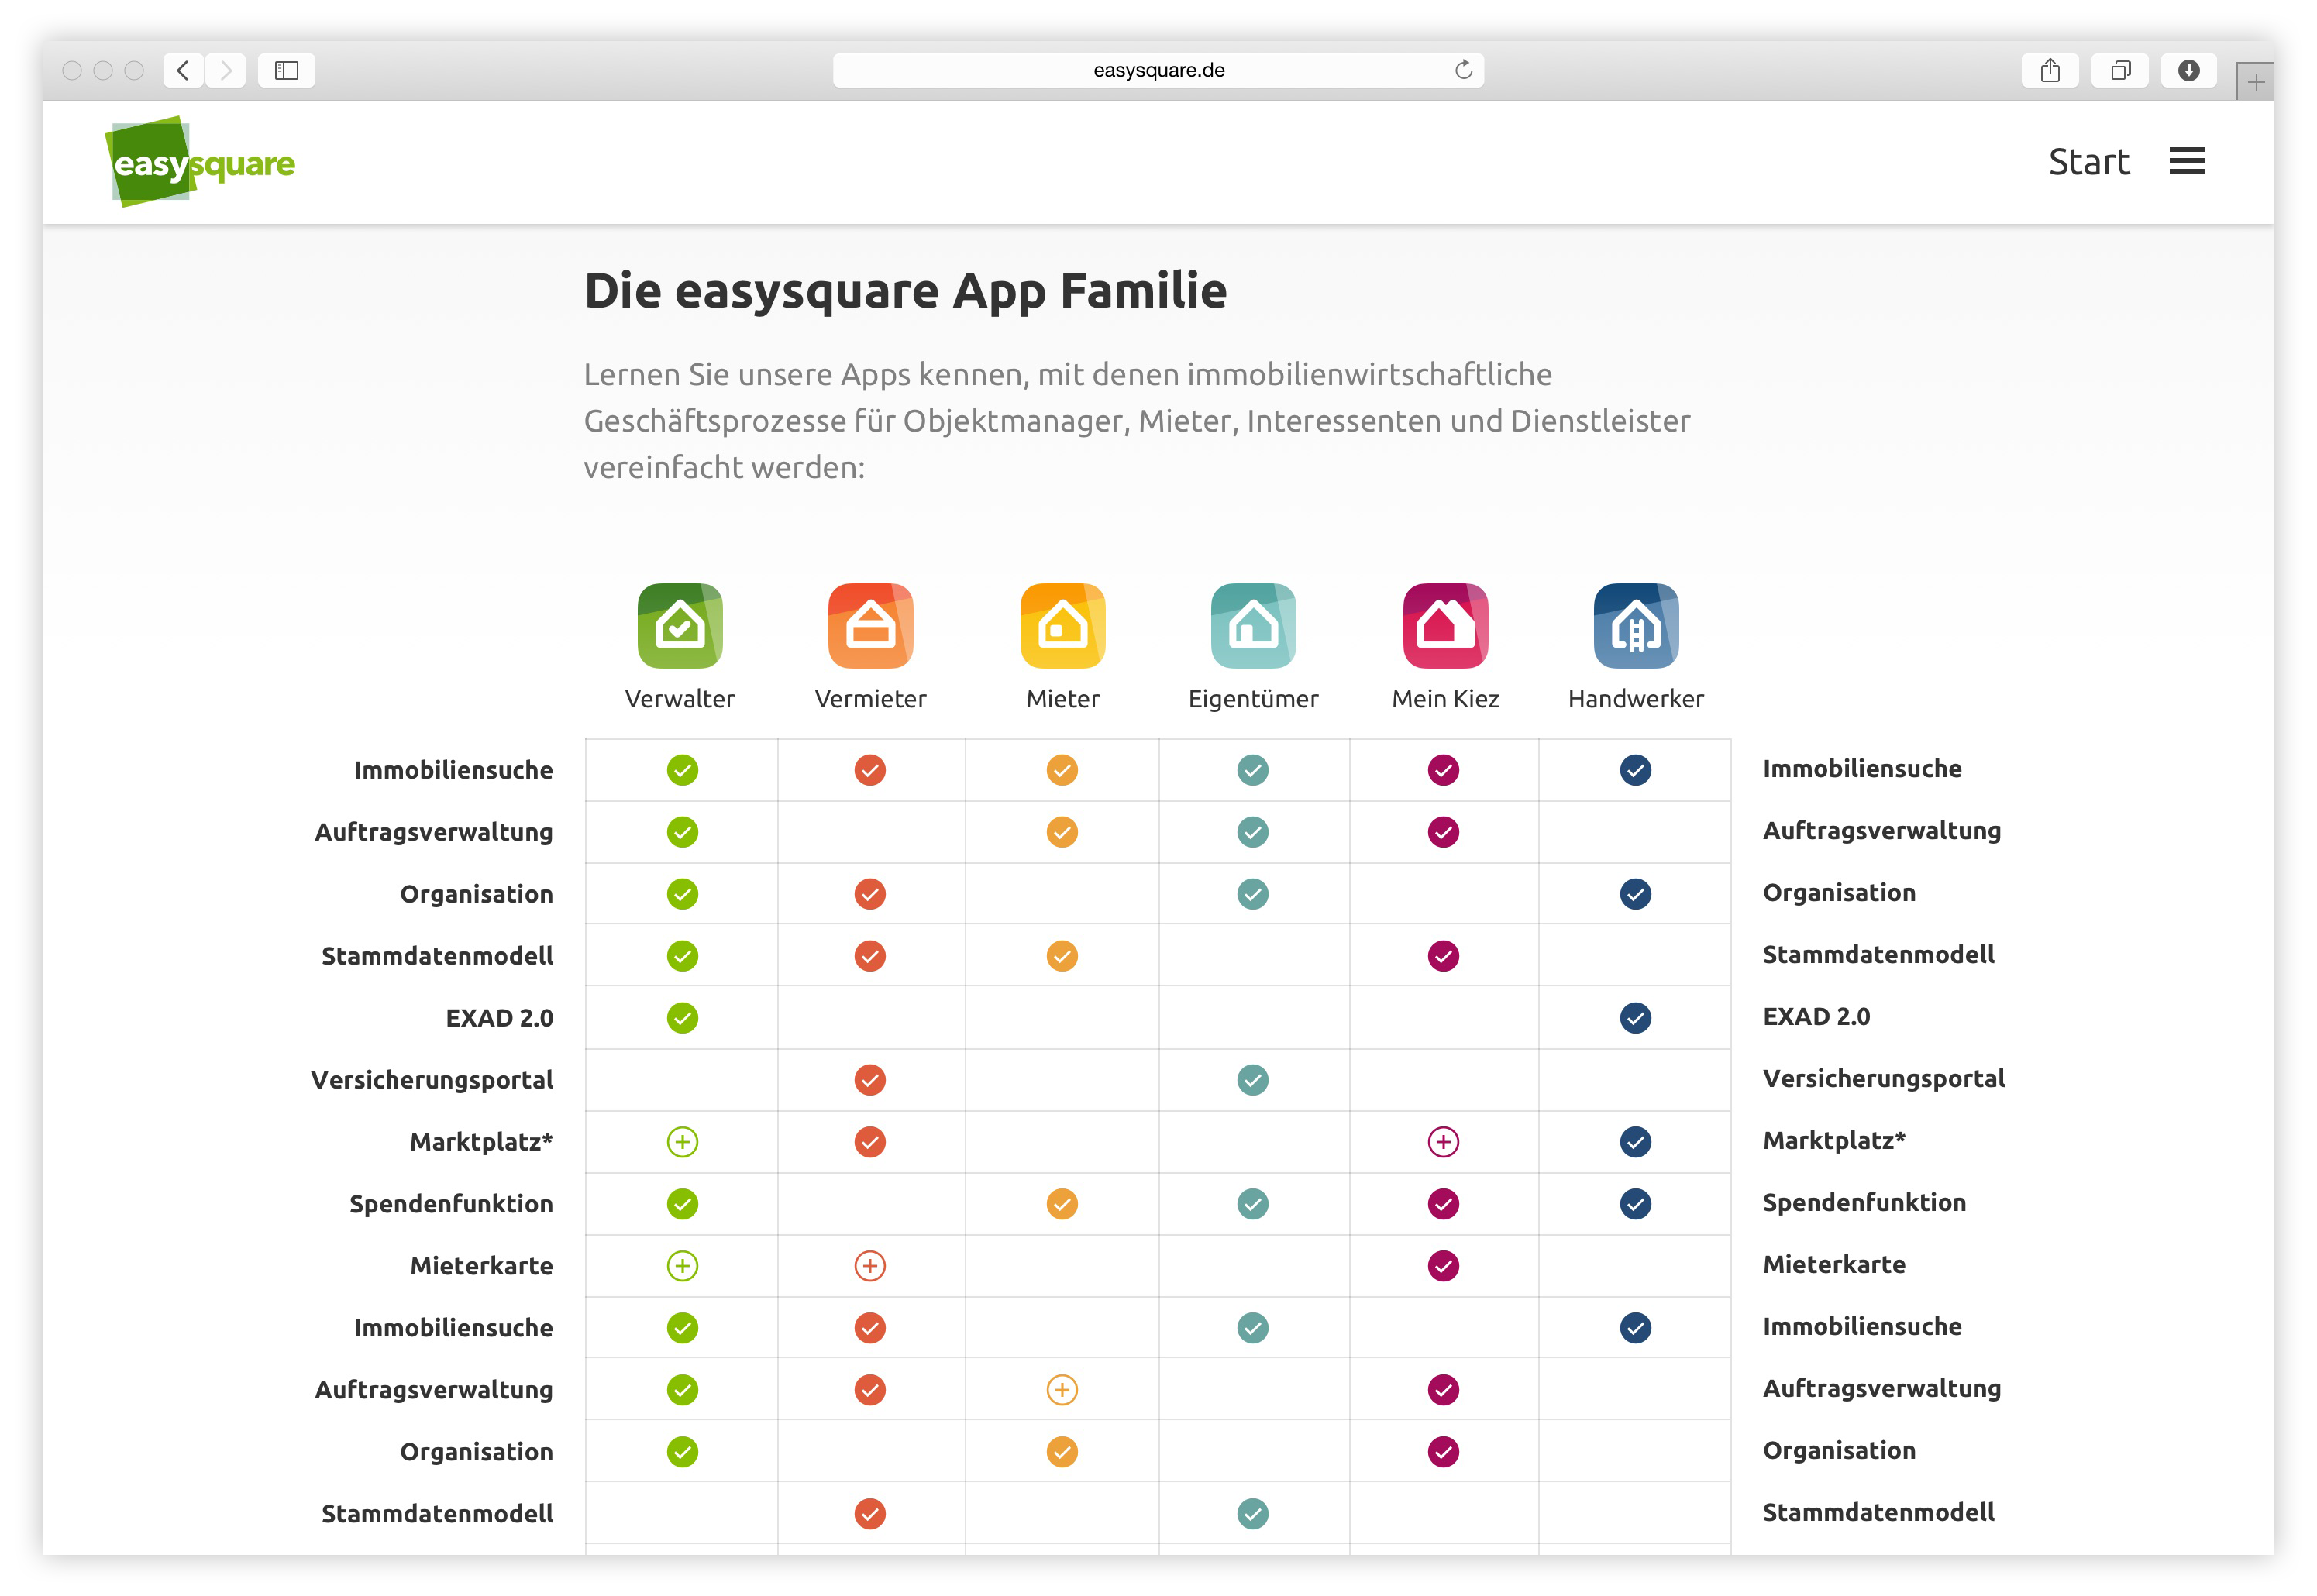Click the Vermieter orange app icon

[x=870, y=626]
